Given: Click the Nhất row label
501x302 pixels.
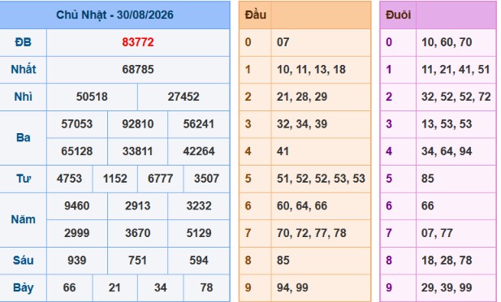Looking at the screenshot, I should [23, 69].
